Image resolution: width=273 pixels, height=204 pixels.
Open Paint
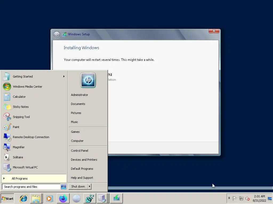coord(34,127)
